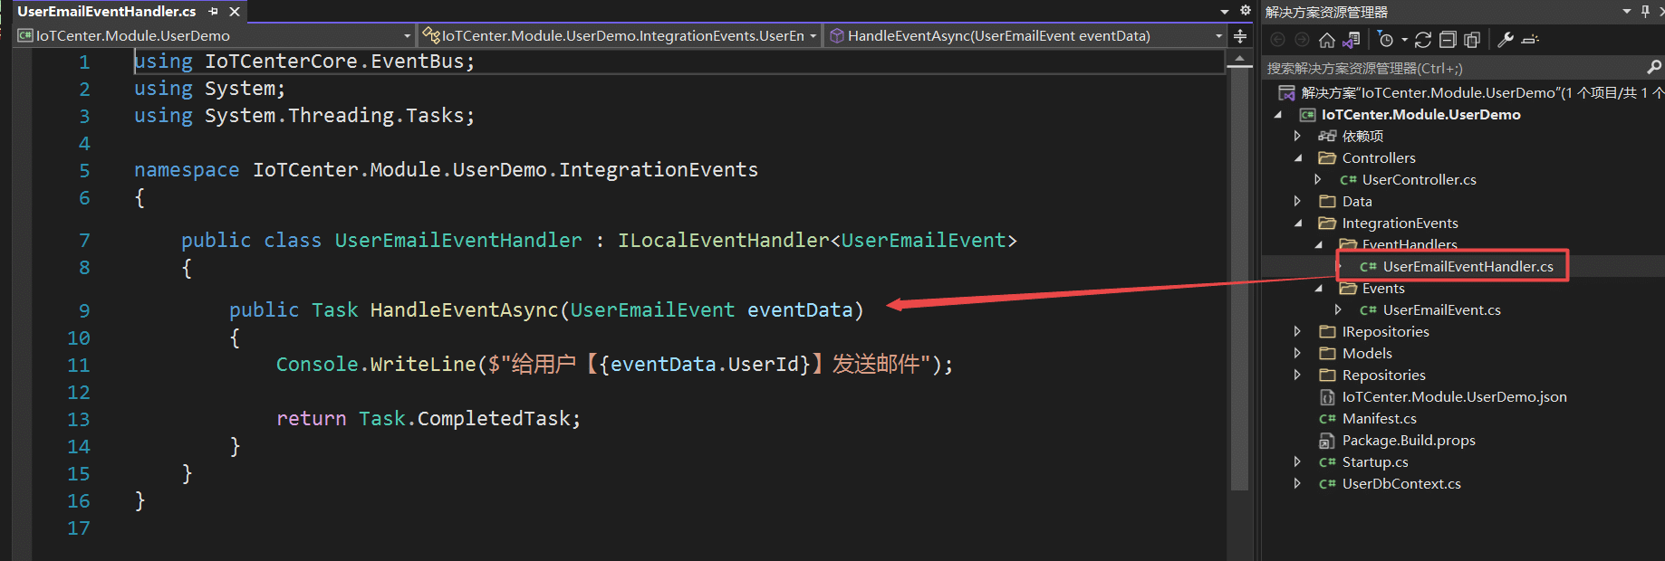1665x561 pixels.
Task: Click the 依赖项 dependencies icon
Action: point(1327,136)
